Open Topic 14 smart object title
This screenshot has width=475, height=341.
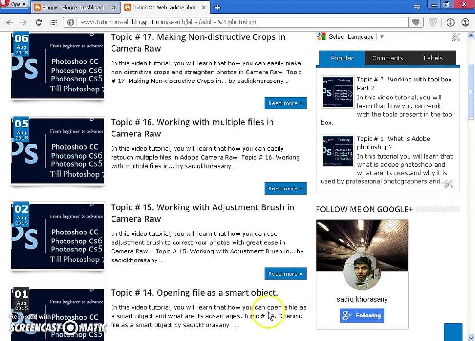point(194,293)
